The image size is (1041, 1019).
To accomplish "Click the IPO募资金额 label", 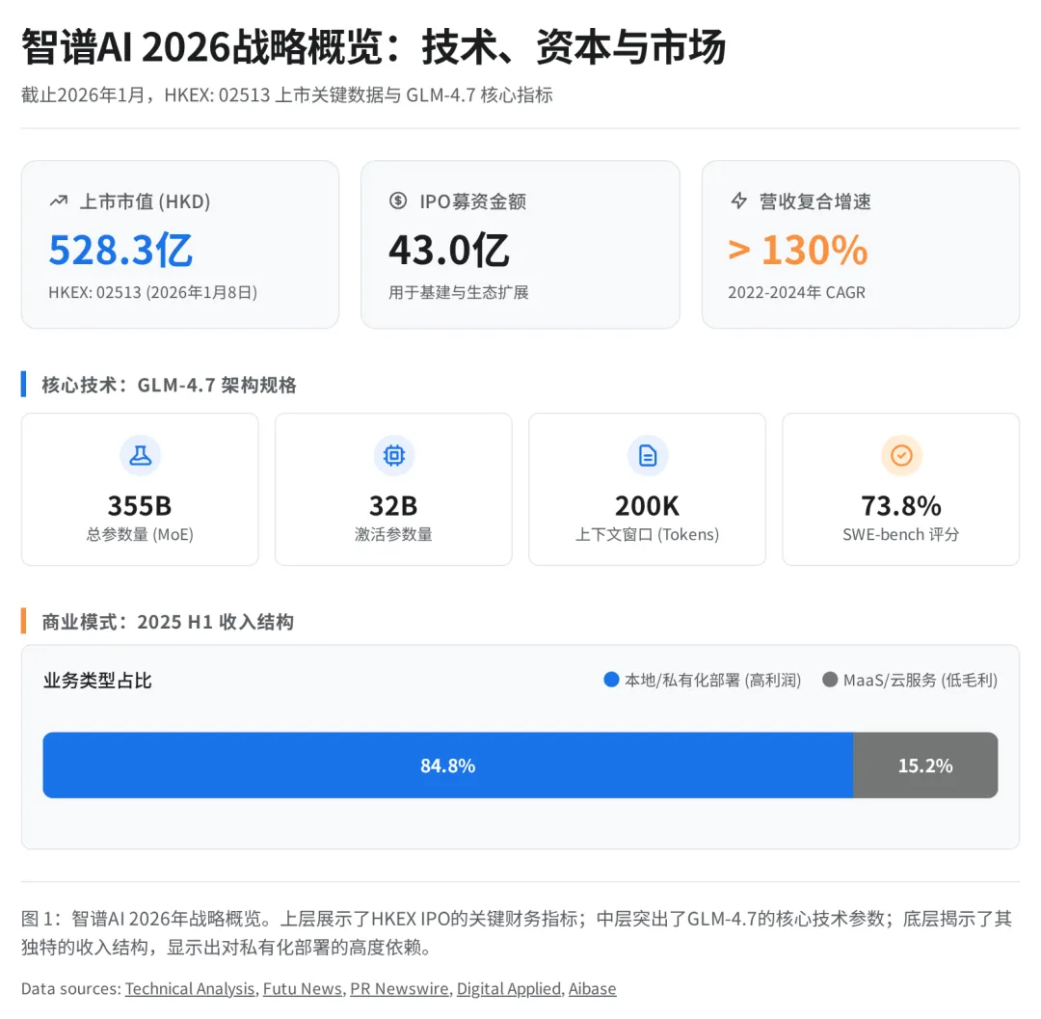I will pyautogui.click(x=472, y=201).
